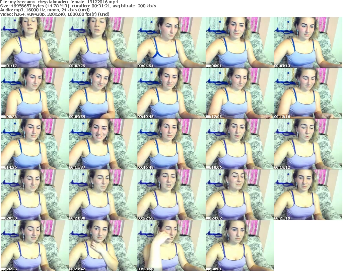Open the thumbnail stamped 00:15:37
The width and height of the screenshot is (343, 271).
tap(103, 144)
